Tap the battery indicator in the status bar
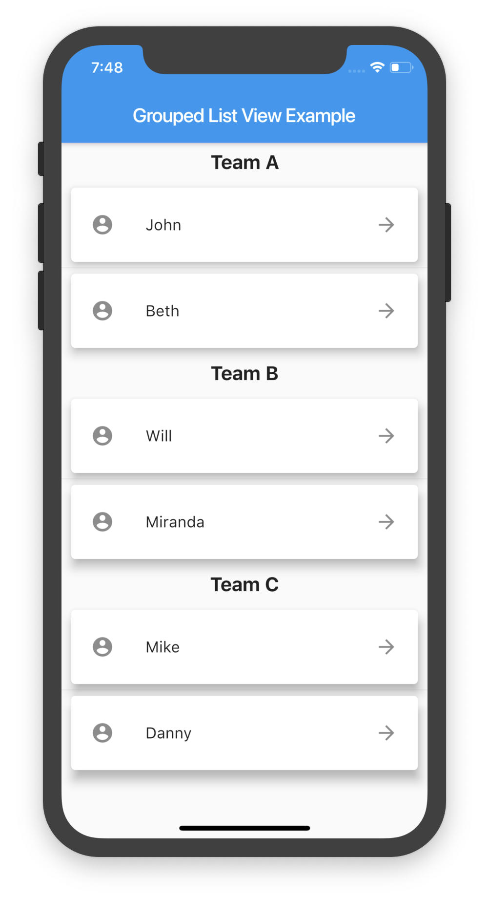 (401, 68)
